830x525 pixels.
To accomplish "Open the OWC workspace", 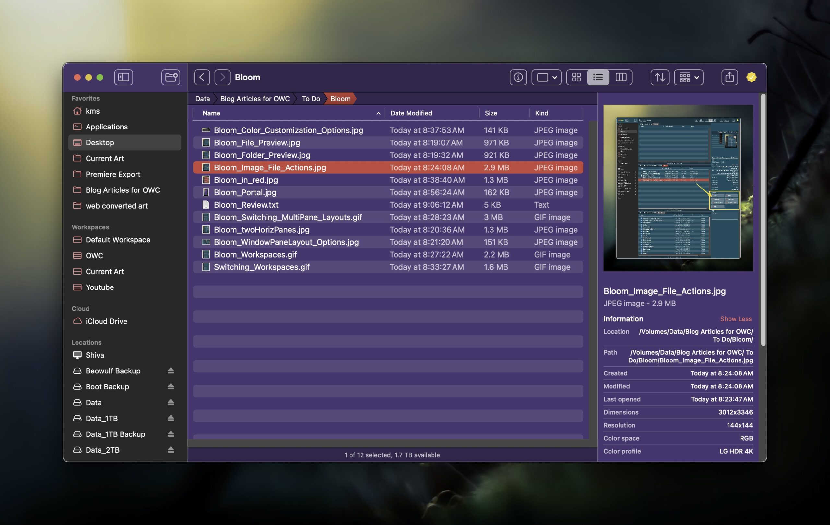I will coord(94,256).
